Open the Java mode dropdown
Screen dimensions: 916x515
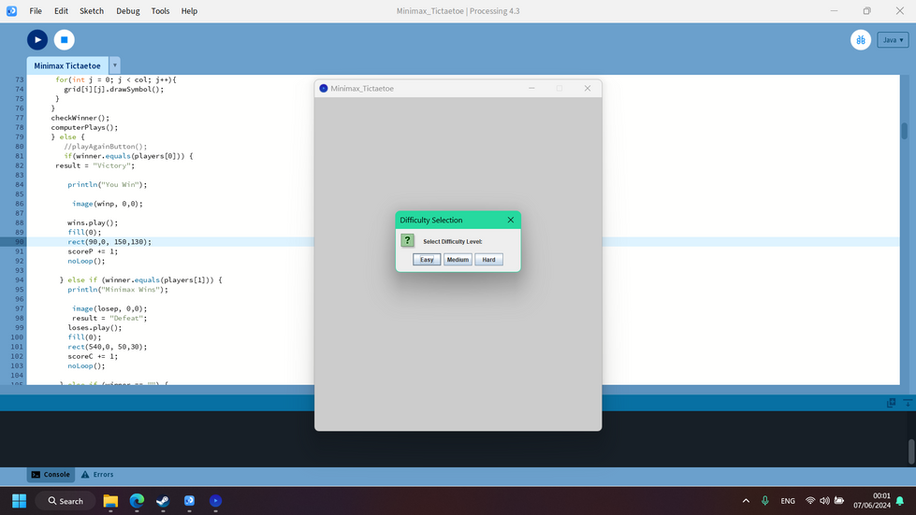[893, 39]
